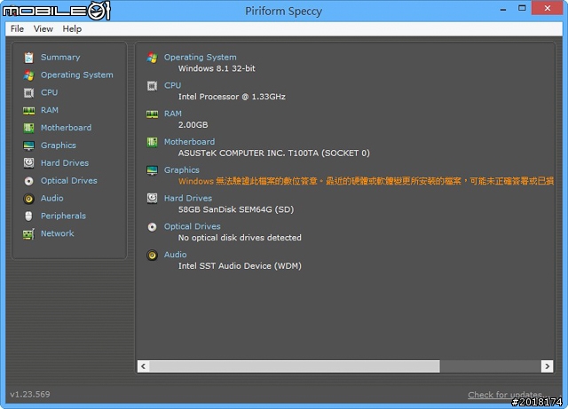This screenshot has height=409, width=568.
Task: Click the Audio speaker icon in sidebar
Action: click(28, 199)
